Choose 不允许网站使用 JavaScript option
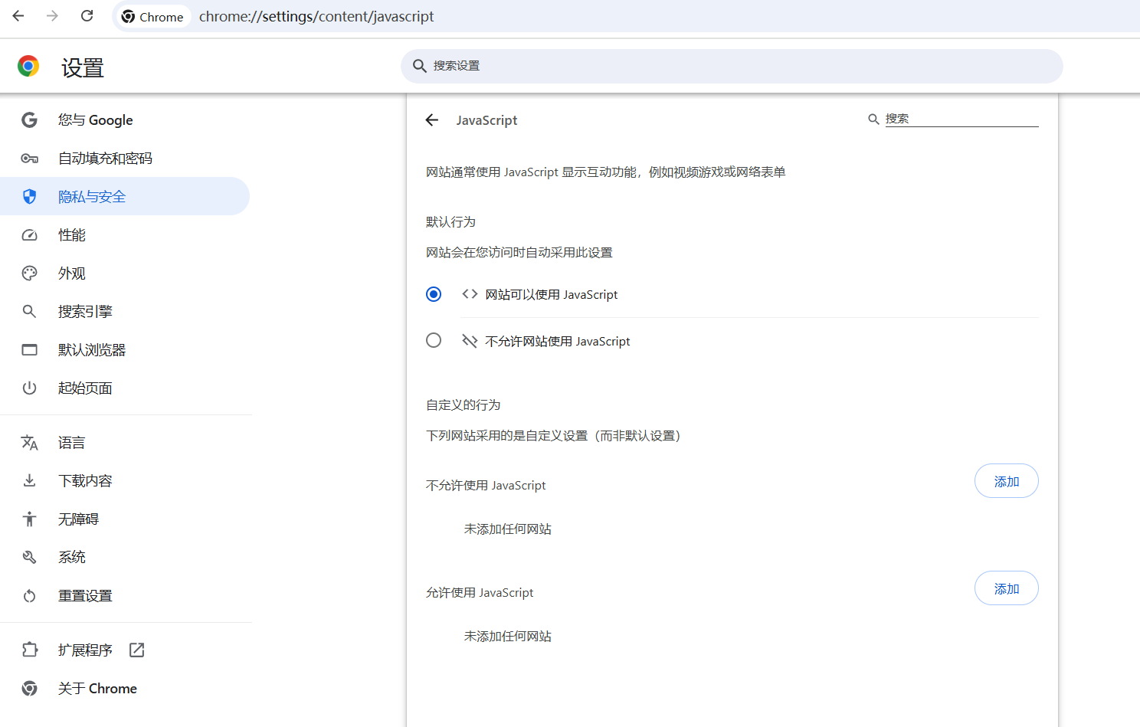1140x727 pixels. (x=434, y=340)
